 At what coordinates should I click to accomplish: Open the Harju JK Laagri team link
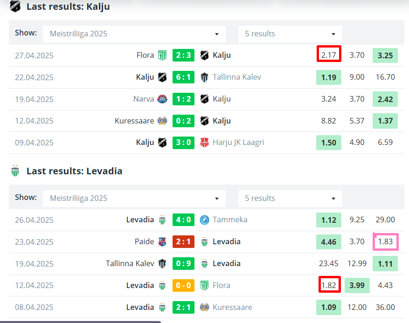(239, 143)
